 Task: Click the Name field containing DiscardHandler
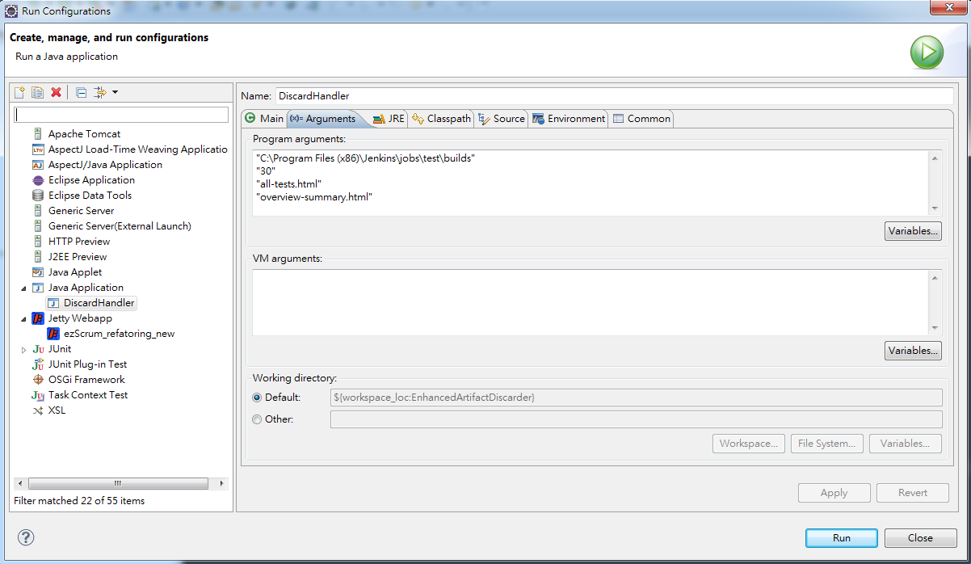point(614,95)
